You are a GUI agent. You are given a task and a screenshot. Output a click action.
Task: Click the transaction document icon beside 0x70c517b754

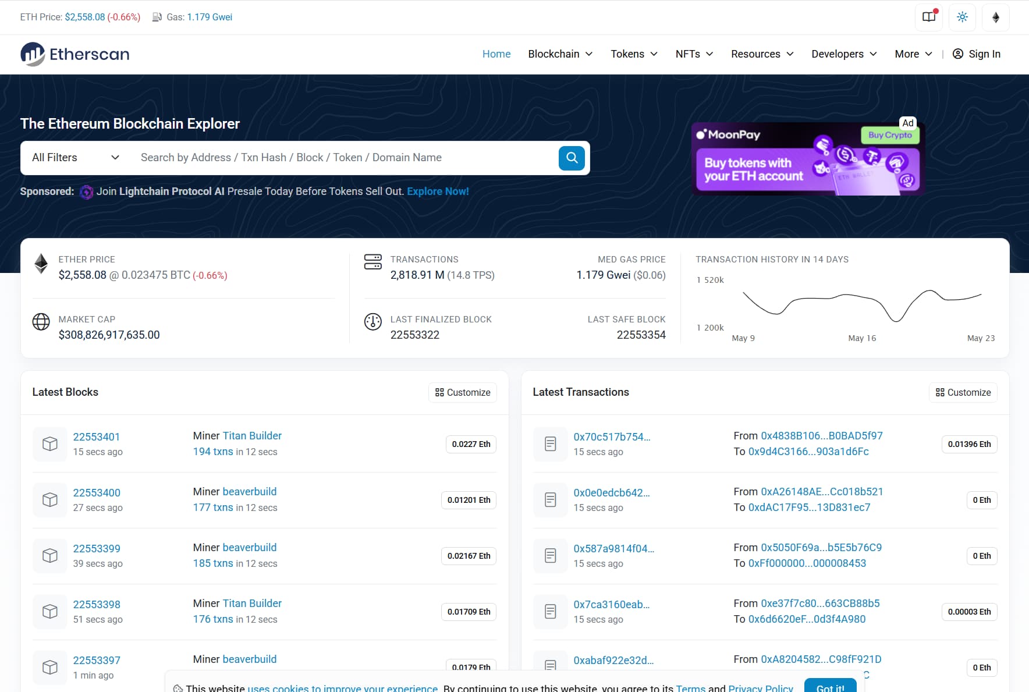(549, 443)
